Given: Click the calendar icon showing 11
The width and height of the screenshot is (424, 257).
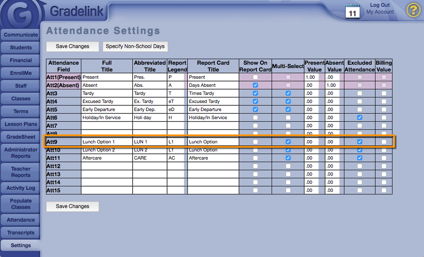Looking at the screenshot, I should click(352, 11).
